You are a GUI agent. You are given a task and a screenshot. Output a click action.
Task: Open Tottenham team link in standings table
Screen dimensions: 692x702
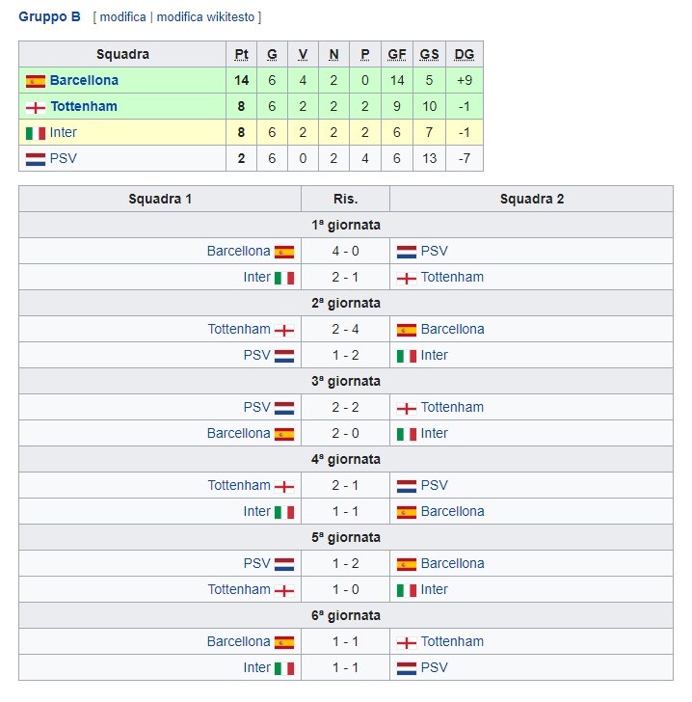click(x=83, y=106)
